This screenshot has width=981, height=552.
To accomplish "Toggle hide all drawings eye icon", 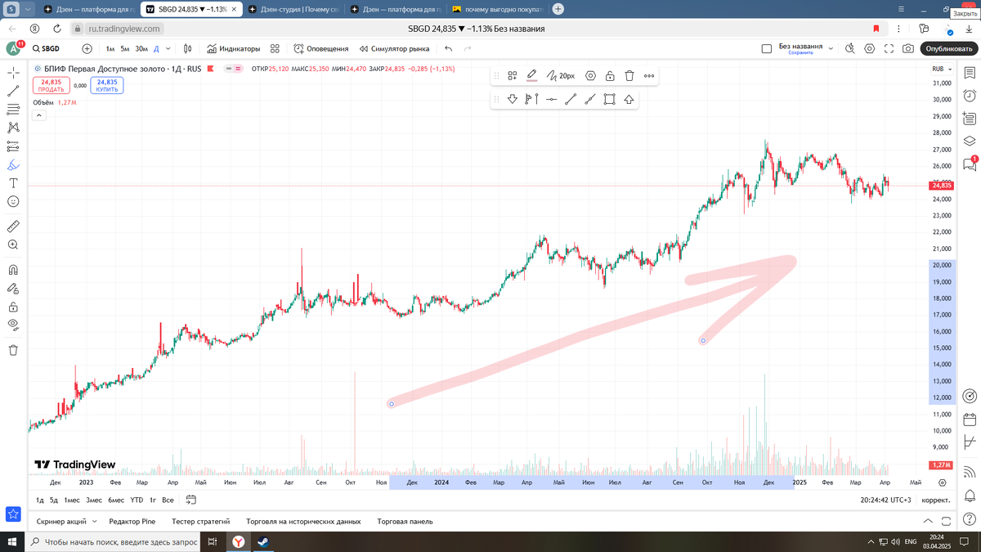I will point(13,325).
